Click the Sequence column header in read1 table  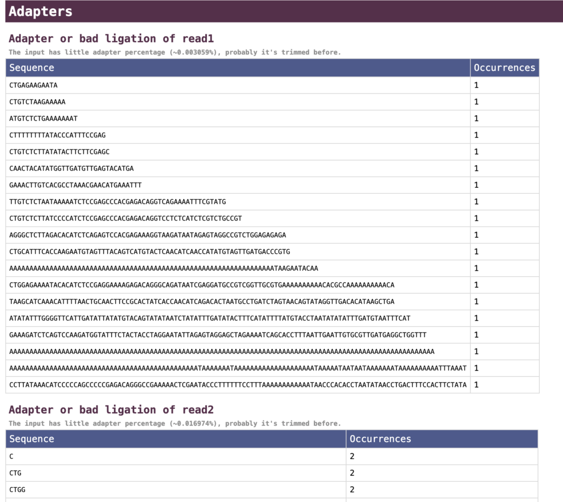click(x=32, y=68)
